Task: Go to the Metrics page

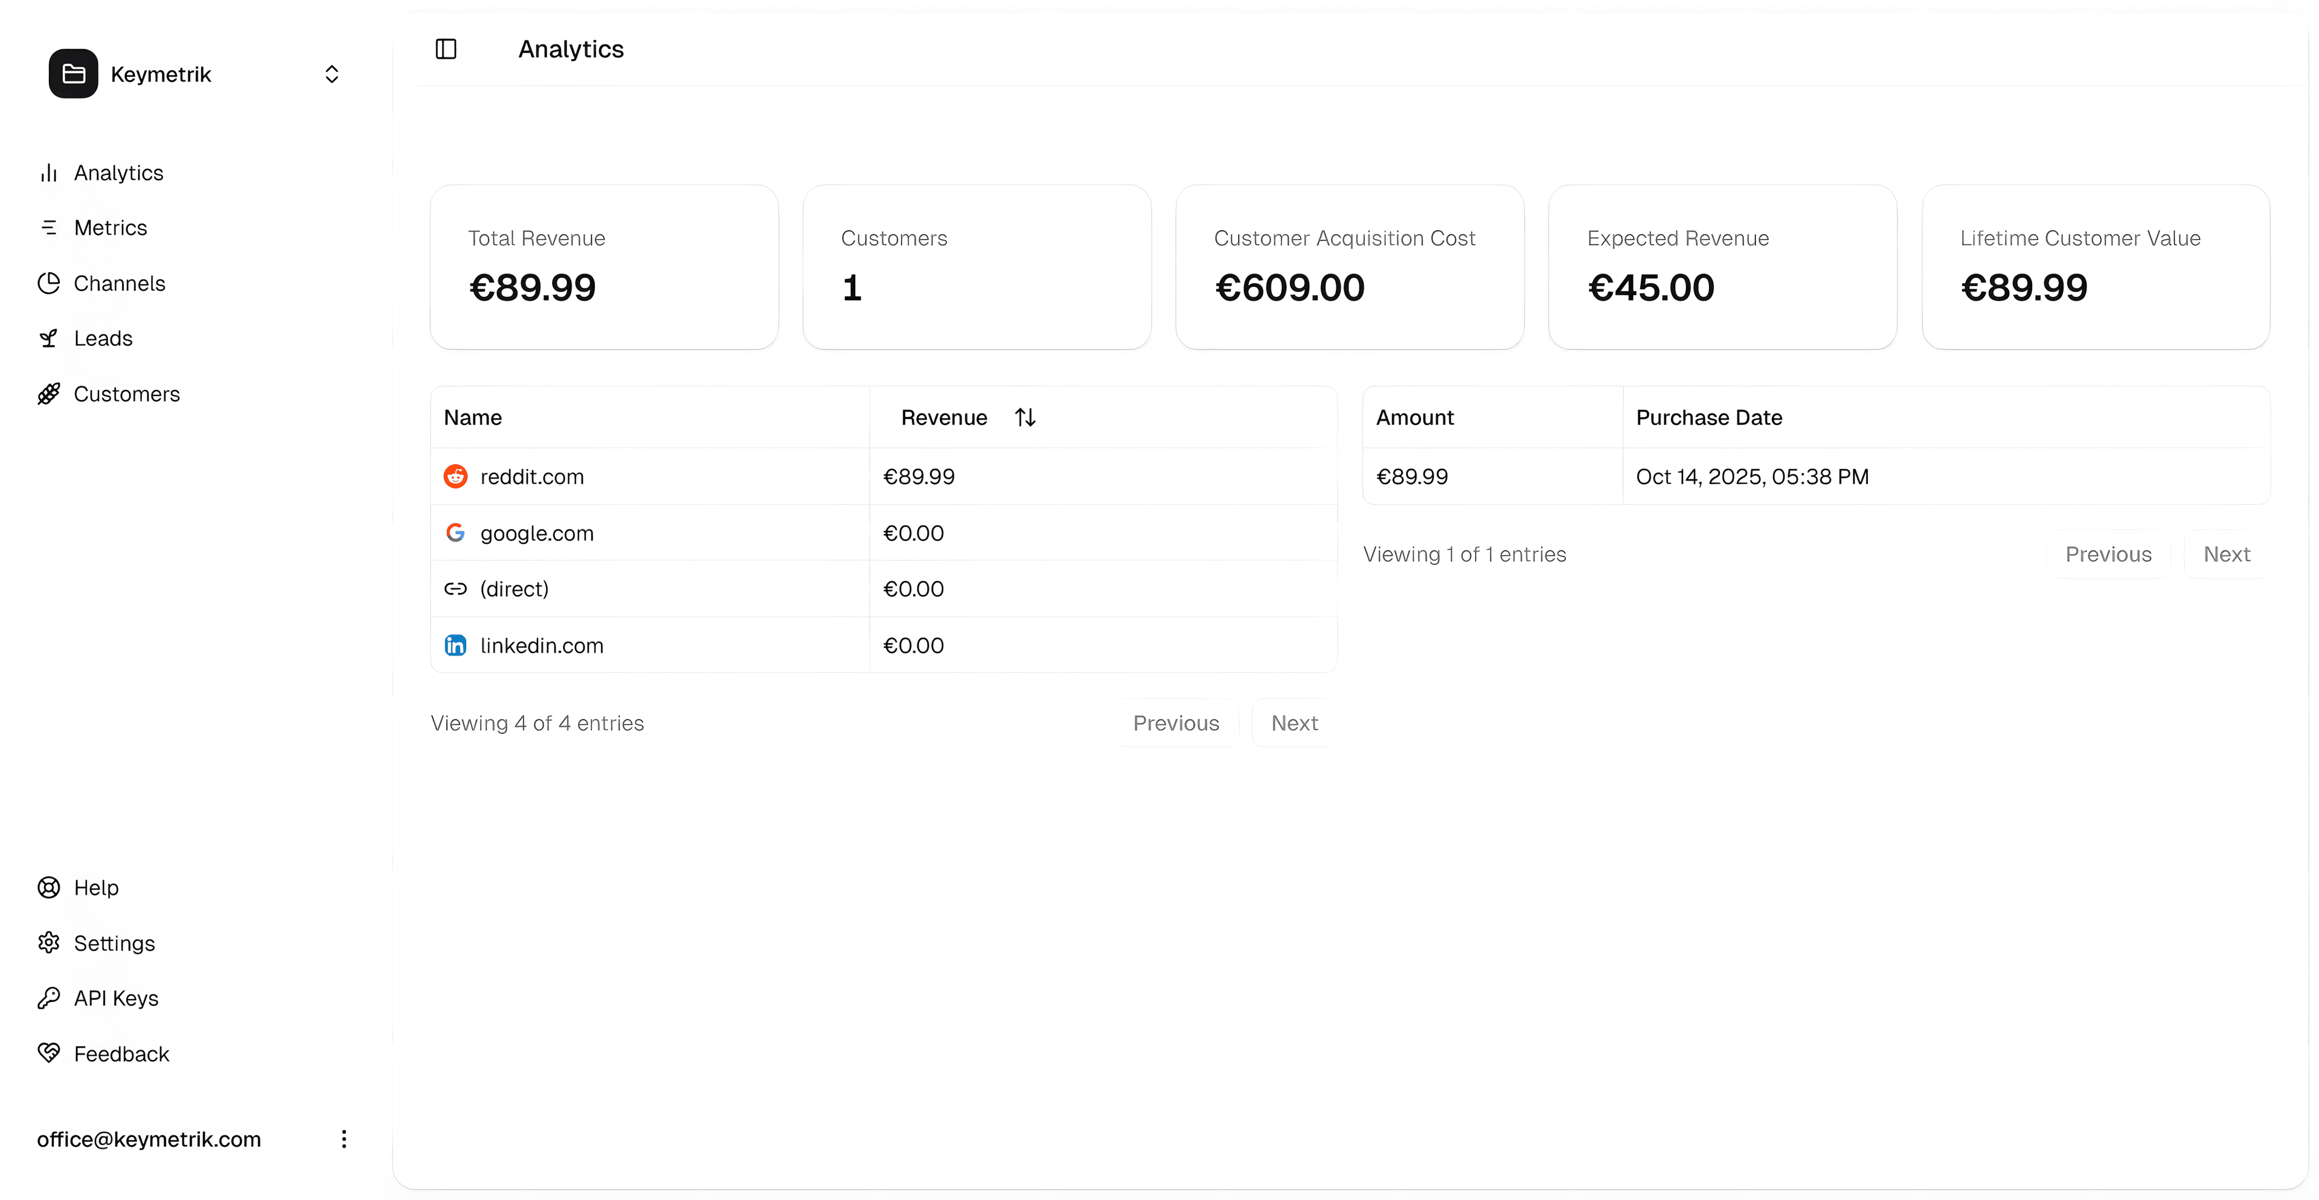Action: (110, 228)
